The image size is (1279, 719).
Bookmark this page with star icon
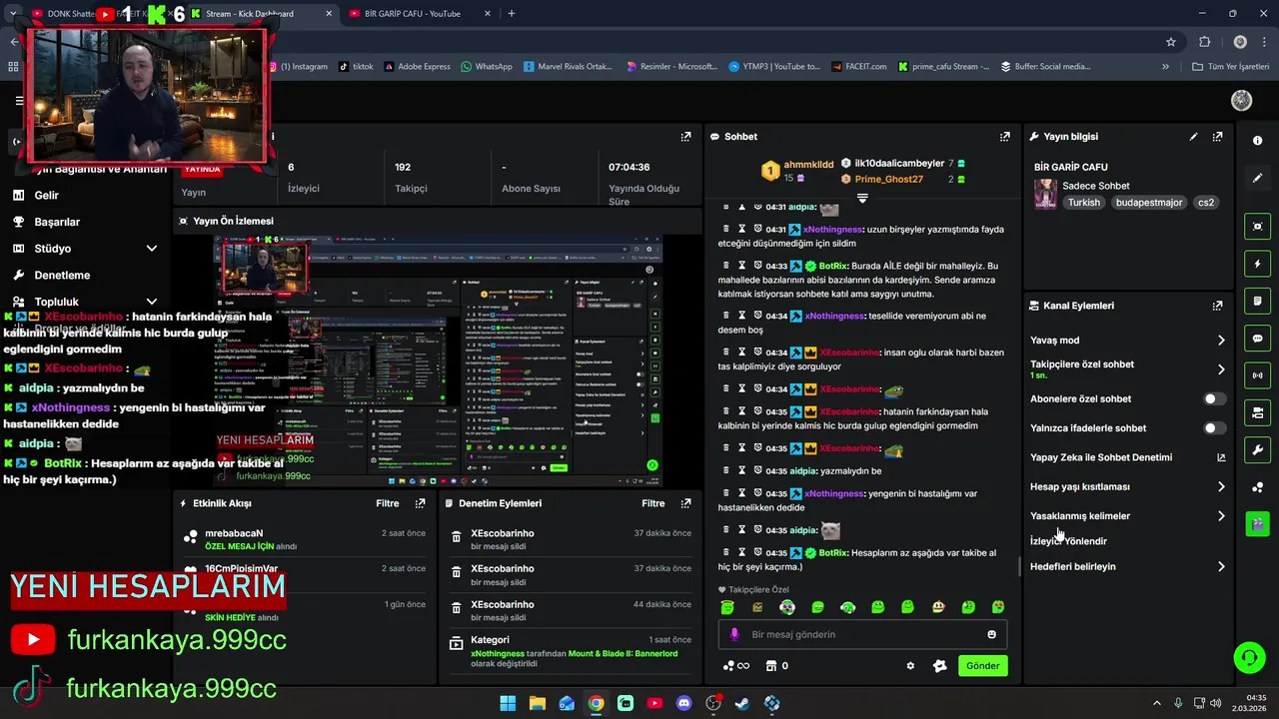(1171, 42)
